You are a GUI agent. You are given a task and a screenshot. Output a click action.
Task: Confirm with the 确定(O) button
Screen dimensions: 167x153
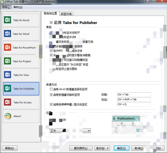tap(121, 148)
